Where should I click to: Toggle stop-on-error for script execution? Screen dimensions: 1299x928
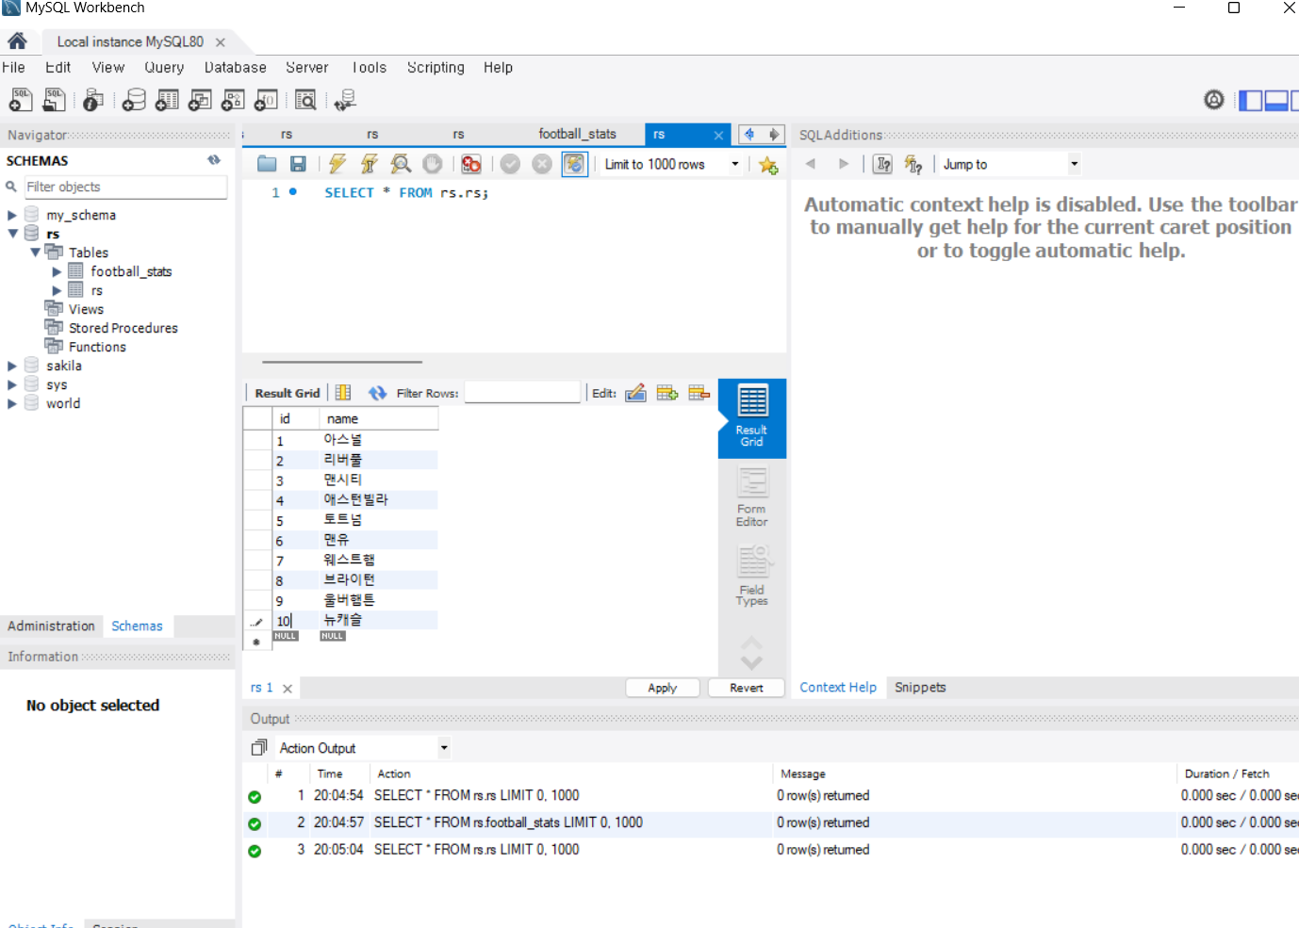pos(471,164)
